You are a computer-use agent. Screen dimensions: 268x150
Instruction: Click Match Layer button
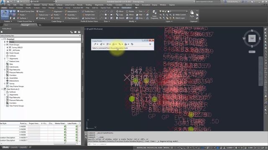(179, 18)
